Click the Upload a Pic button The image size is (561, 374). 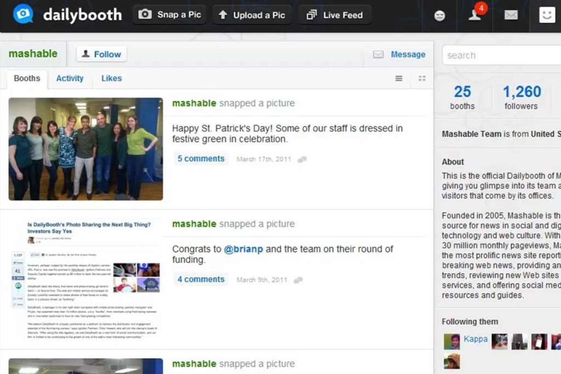tap(252, 15)
